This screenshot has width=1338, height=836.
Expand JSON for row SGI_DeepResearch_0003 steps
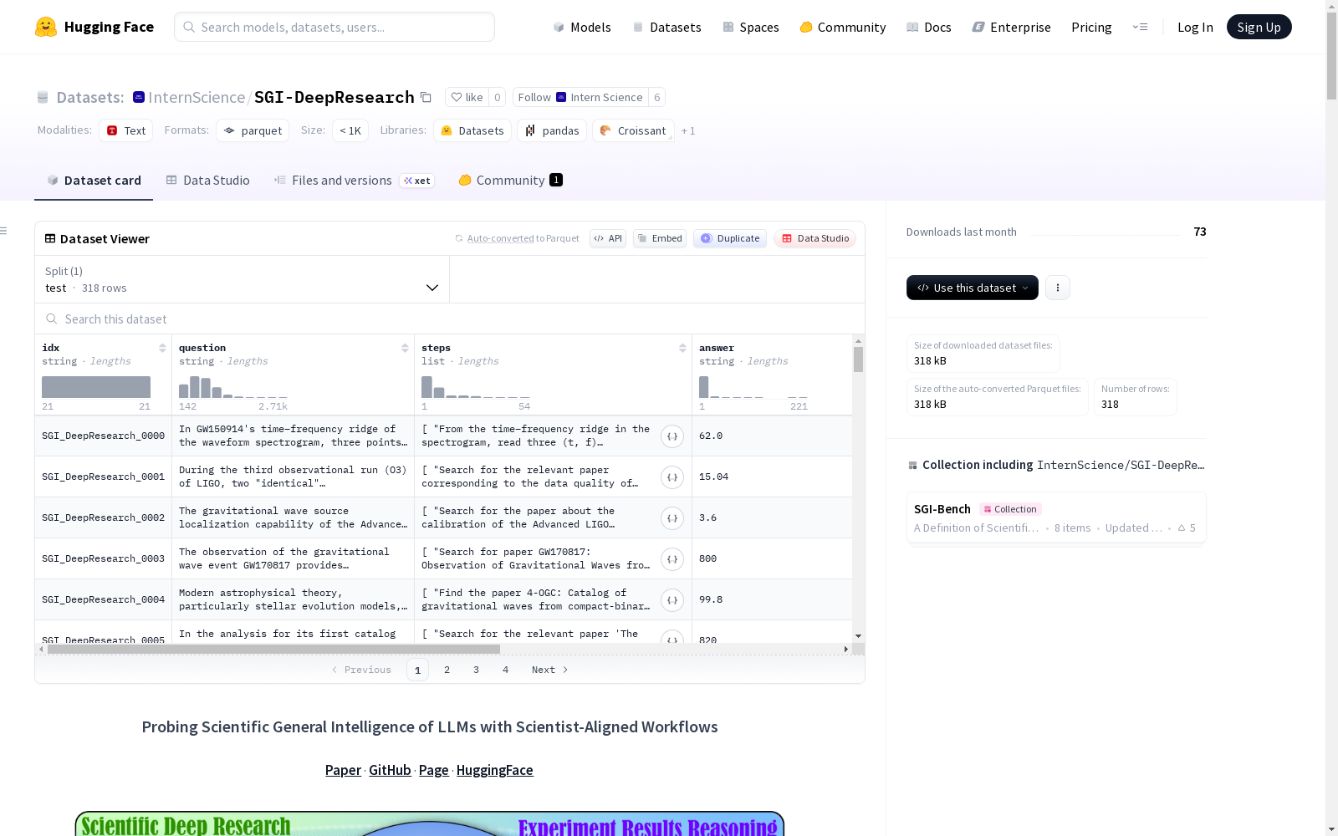point(672,559)
